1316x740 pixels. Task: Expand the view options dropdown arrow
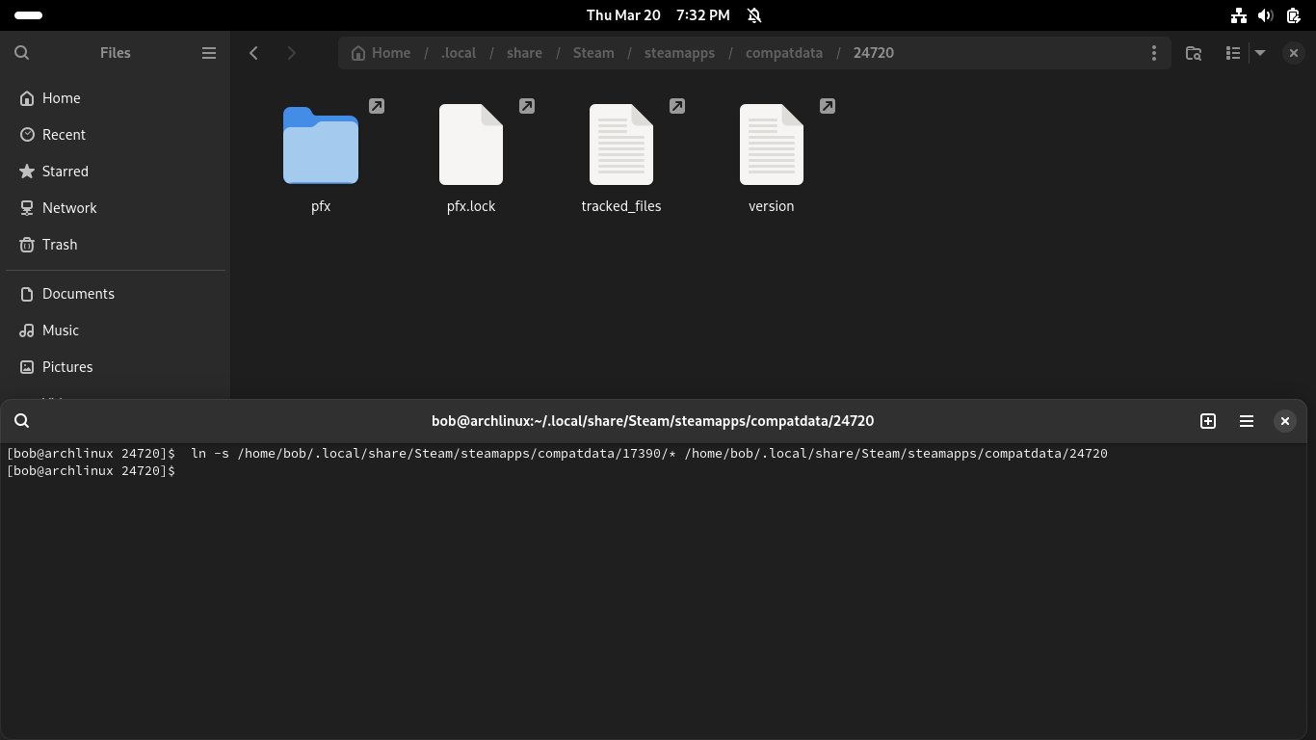pyautogui.click(x=1260, y=53)
